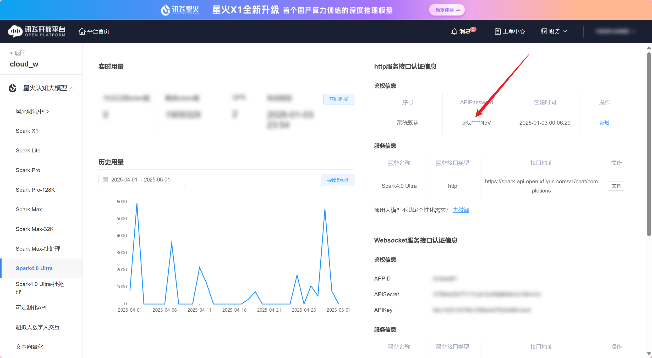Click the 导出Excel button

(x=337, y=180)
